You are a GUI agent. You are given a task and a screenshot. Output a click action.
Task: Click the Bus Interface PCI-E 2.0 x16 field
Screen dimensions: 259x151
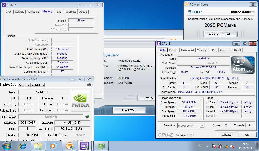72,129
